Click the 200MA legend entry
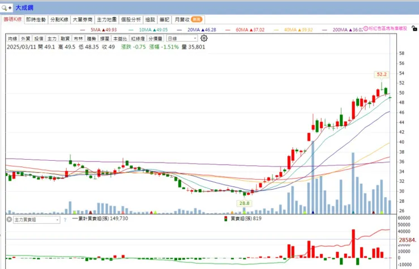Image resolution: width=419 pixels, height=269 pixels. click(x=343, y=30)
